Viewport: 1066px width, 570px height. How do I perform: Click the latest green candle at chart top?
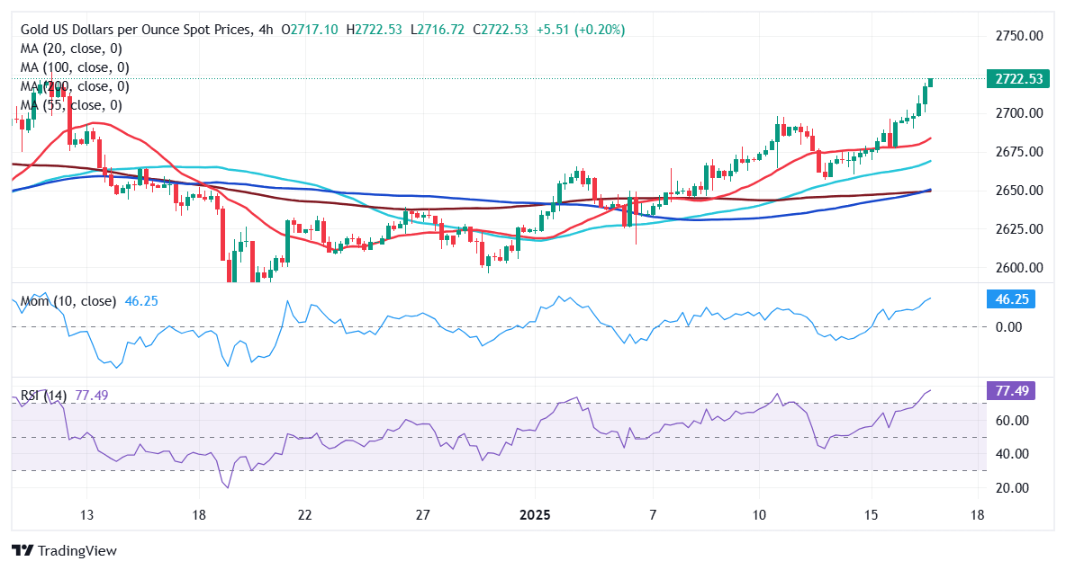coord(930,83)
